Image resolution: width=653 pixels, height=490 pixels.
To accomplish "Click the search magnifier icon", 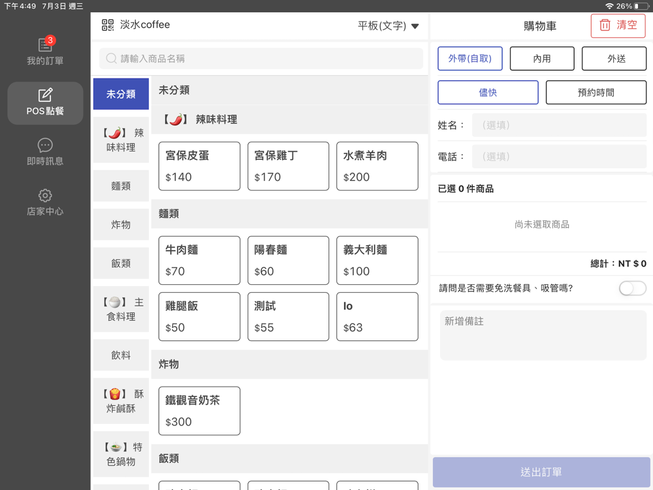I will [x=111, y=58].
